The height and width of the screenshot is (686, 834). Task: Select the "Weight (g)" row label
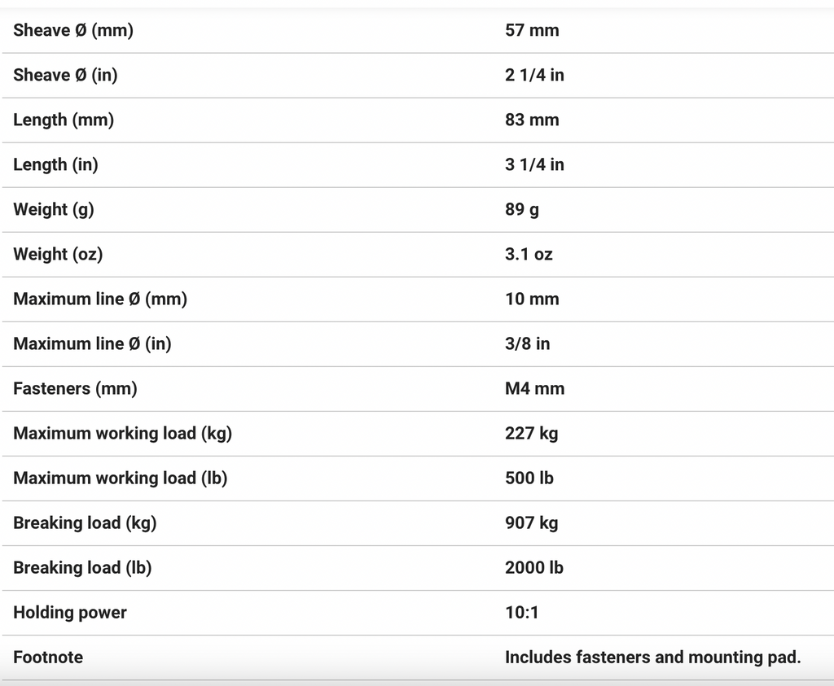click(x=54, y=210)
